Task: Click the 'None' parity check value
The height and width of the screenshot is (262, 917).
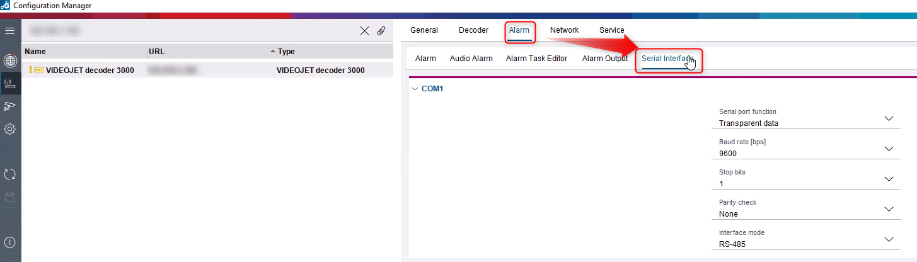Action: click(x=729, y=214)
